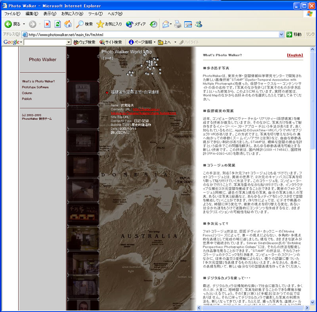Image resolution: width=317 pixels, height=312 pixels.
Task: Open the Search (検索) toolbar button
Action: (85, 24)
